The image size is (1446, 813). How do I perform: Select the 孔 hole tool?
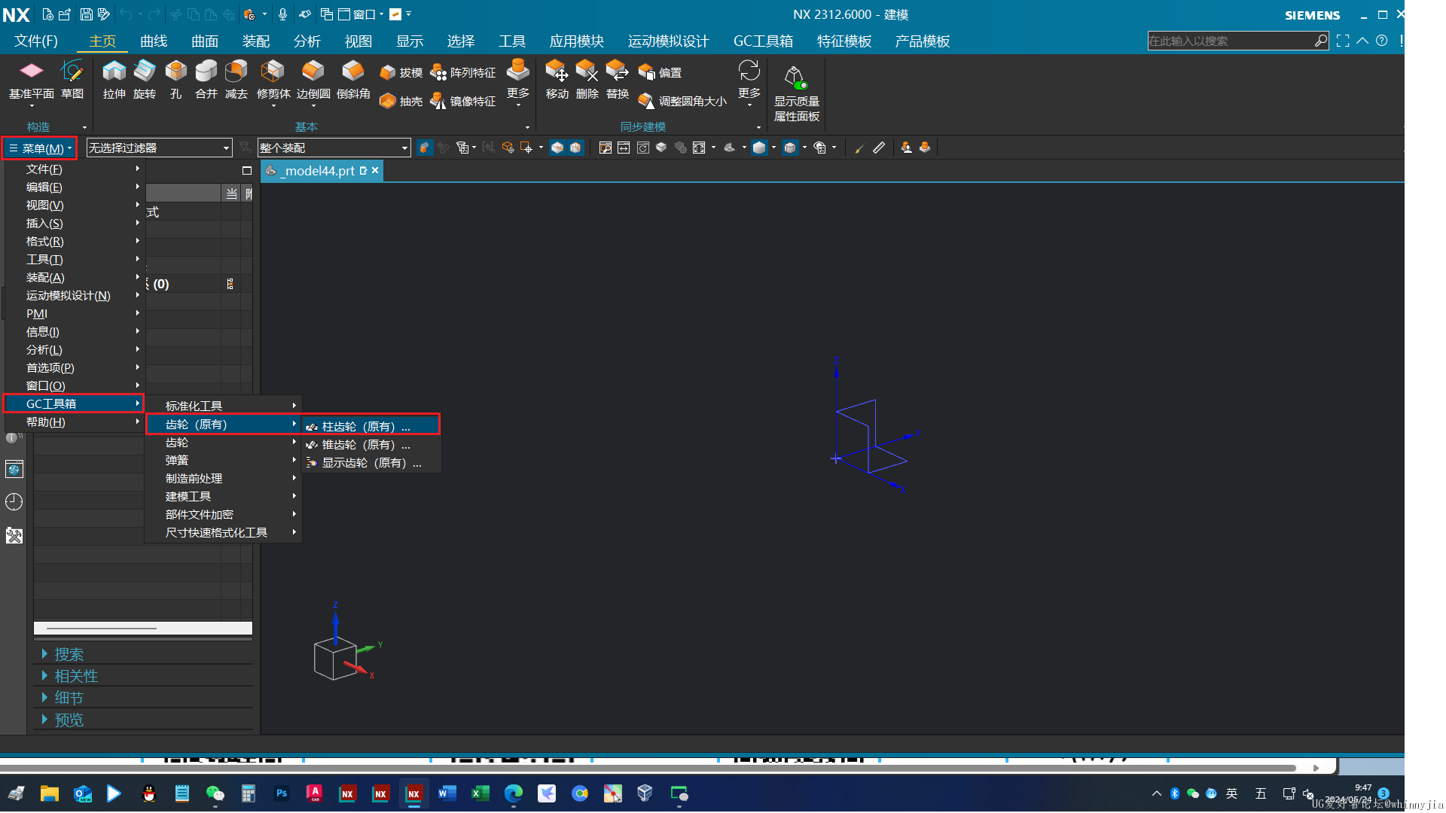click(175, 79)
